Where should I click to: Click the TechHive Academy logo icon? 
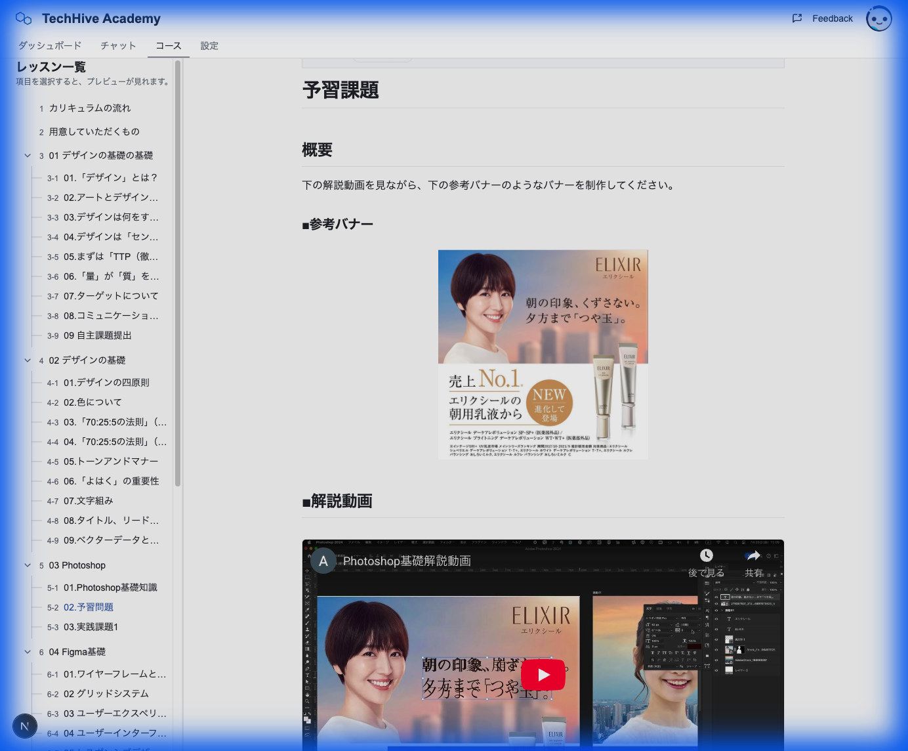coord(24,18)
